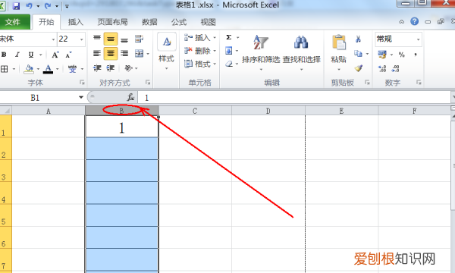
Task: Click the Decrease Decimal icon
Action: tap(396, 68)
